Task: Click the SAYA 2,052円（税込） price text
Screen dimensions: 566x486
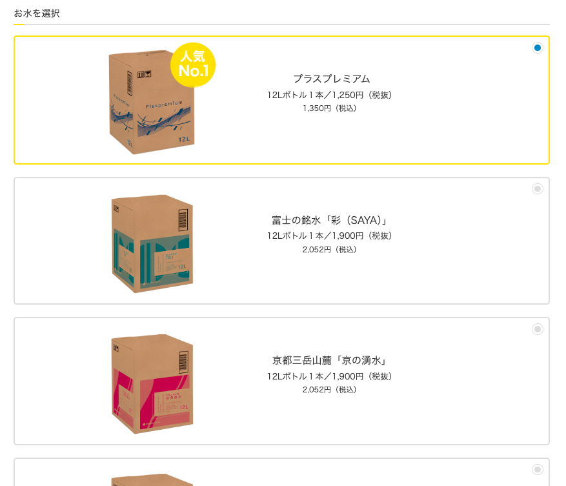Action: (330, 250)
